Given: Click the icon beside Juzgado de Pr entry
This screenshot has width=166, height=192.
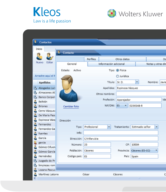Looking at the screenshot, I should pos(35,161).
